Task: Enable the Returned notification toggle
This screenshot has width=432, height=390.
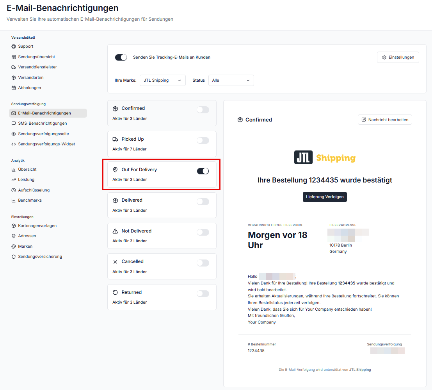Action: [203, 294]
